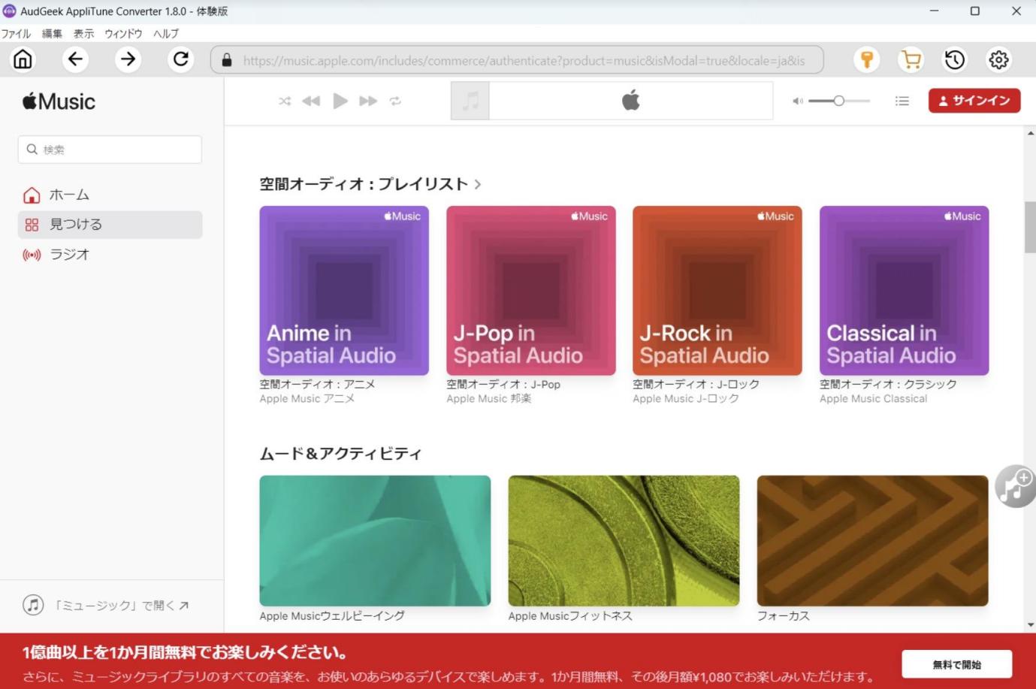This screenshot has width=1036, height=689.
Task: Start playback with the play button
Action: coord(340,101)
